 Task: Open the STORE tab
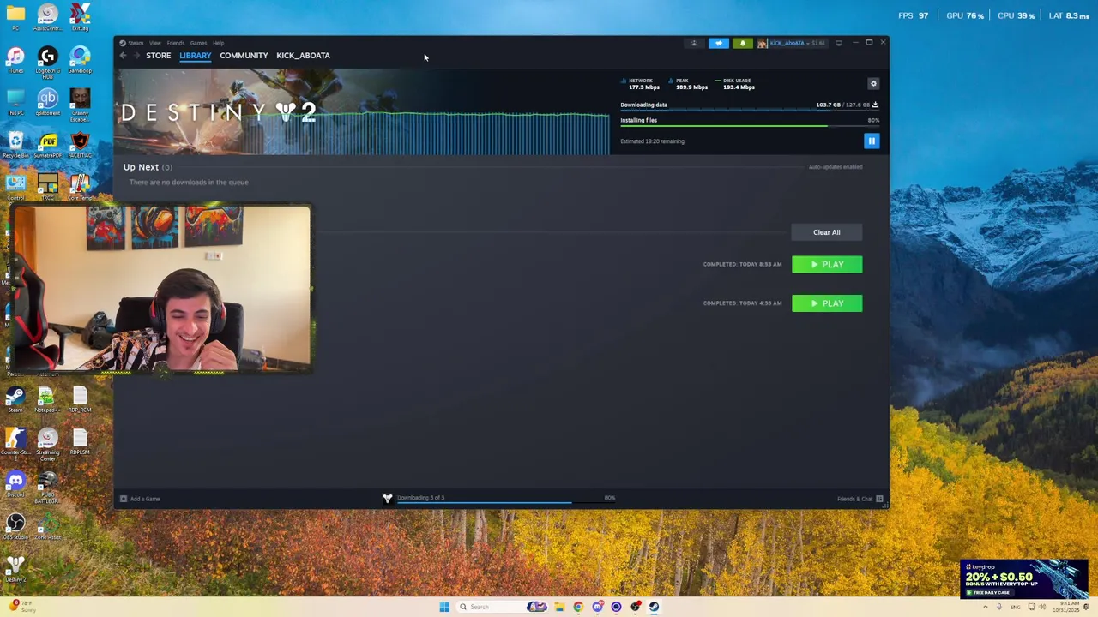(x=158, y=56)
